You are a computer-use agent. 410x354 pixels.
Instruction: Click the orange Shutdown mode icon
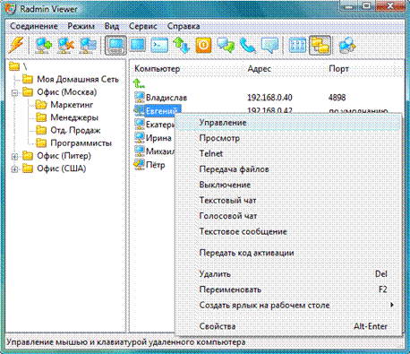(x=203, y=46)
